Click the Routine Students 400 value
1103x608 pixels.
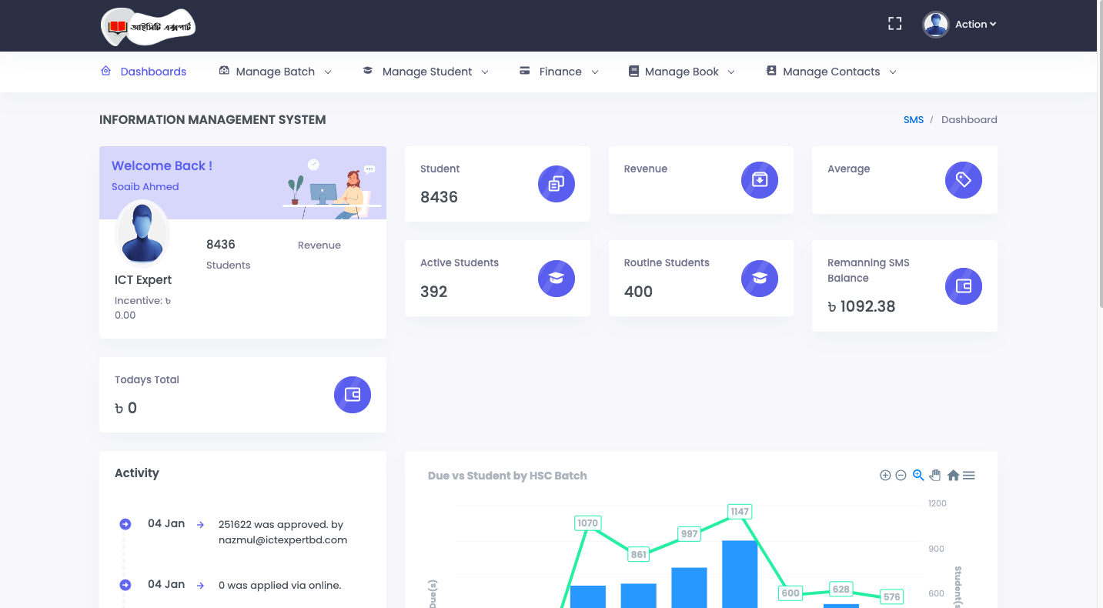click(x=638, y=292)
